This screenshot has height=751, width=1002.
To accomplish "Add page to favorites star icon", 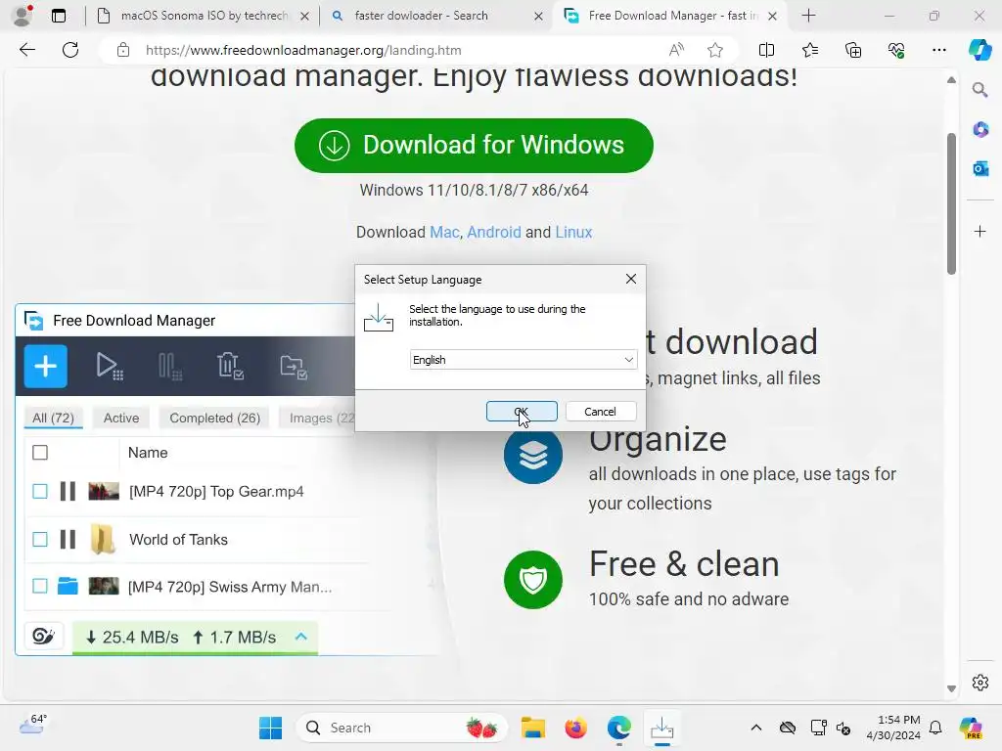I will pos(715,50).
